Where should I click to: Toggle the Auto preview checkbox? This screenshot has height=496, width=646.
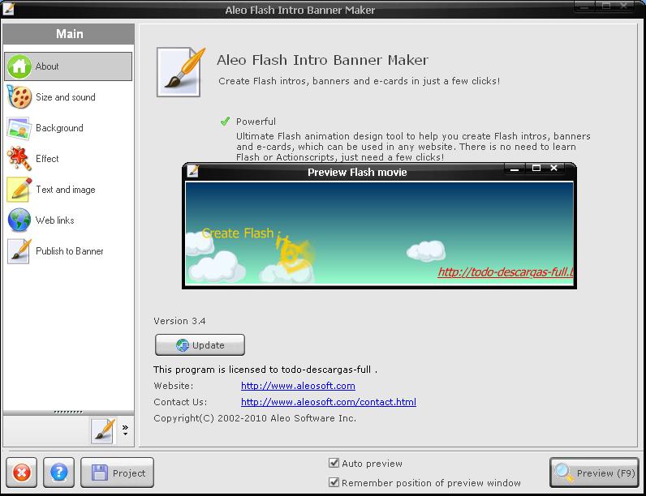(x=334, y=463)
